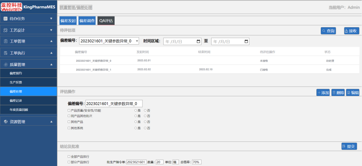Open 年度质量回顾 in sidebar
This screenshot has height=166, width=362.
(x=28, y=110)
